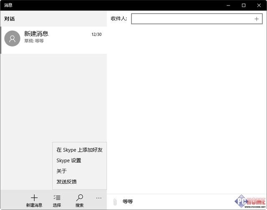Viewport: 267px width, 210px height.
Task: Choose 在 Skype 上添加好友 menu item
Action: (x=80, y=150)
